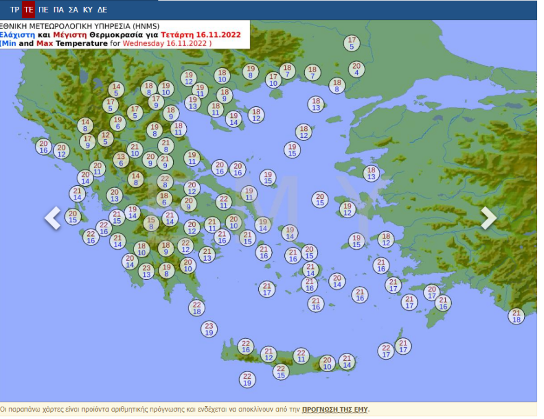Click the 23/19 temperature marker
544x419 pixels.
(x=209, y=329)
